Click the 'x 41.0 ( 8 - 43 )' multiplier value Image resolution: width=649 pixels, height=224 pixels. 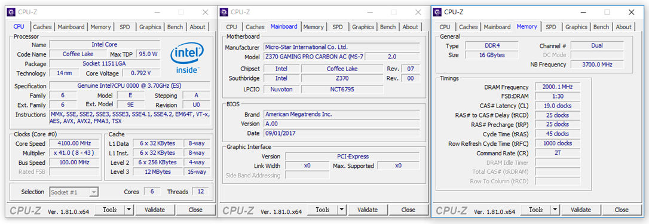click(75, 153)
